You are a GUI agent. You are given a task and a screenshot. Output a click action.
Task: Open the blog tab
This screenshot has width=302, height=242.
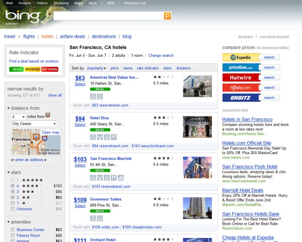pos(127,36)
